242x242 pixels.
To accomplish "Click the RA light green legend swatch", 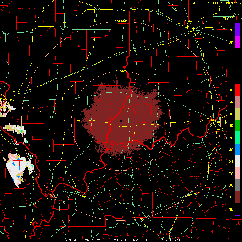I will (x=237, y=138).
